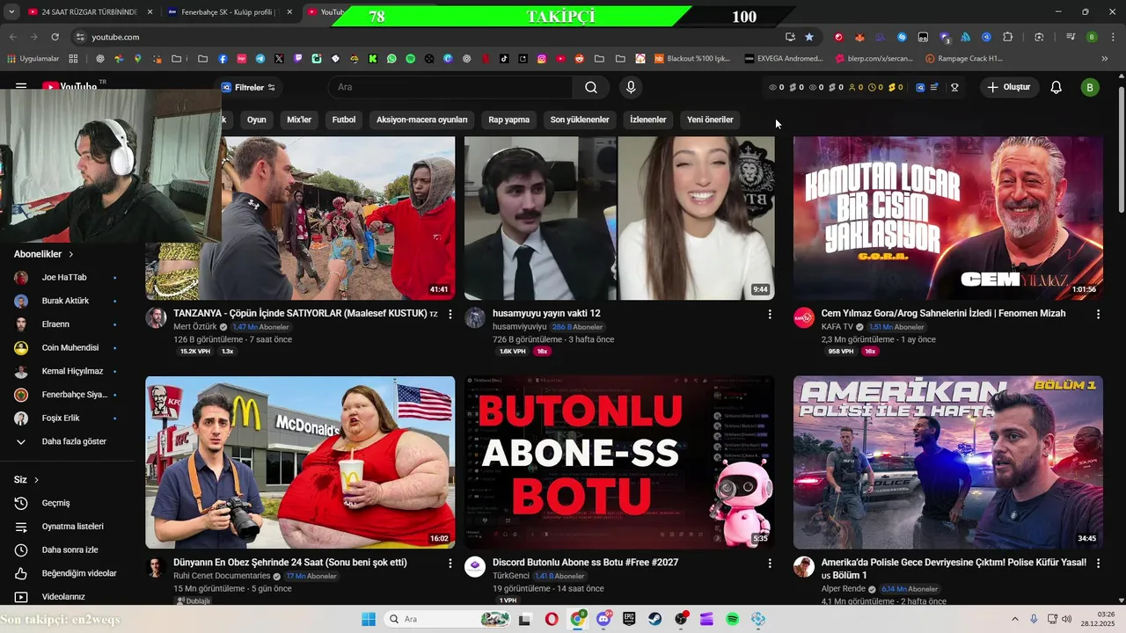The image size is (1126, 633).
Task: Select the Futbol chip
Action: (x=344, y=120)
